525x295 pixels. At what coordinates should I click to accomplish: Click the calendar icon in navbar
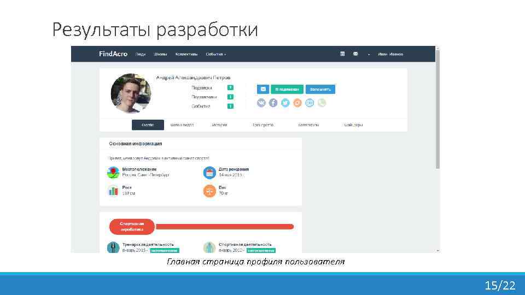click(342, 54)
